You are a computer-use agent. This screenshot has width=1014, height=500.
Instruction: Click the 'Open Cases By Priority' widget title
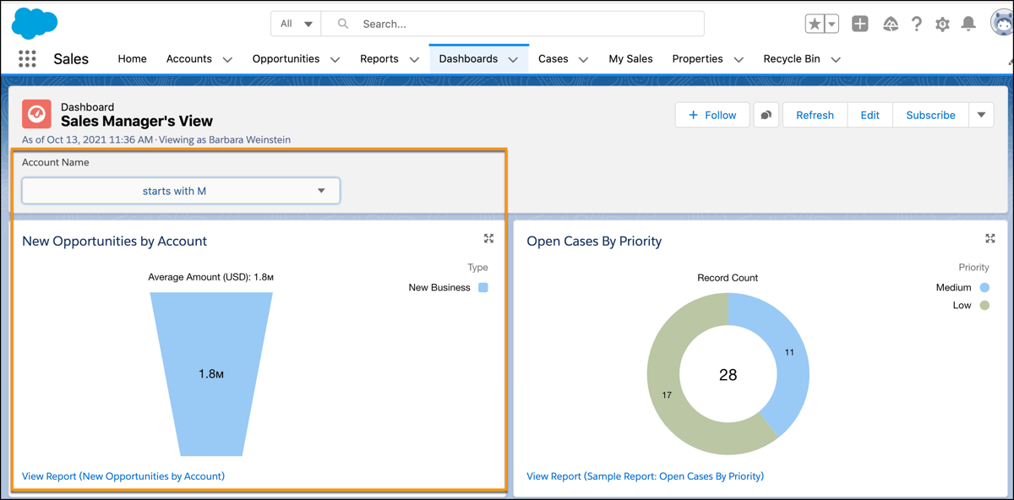(594, 242)
